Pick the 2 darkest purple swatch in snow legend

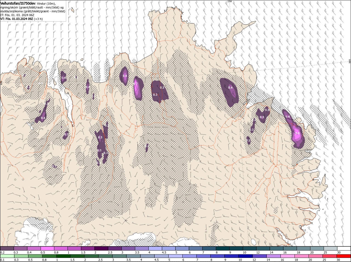click(x=101, y=248)
